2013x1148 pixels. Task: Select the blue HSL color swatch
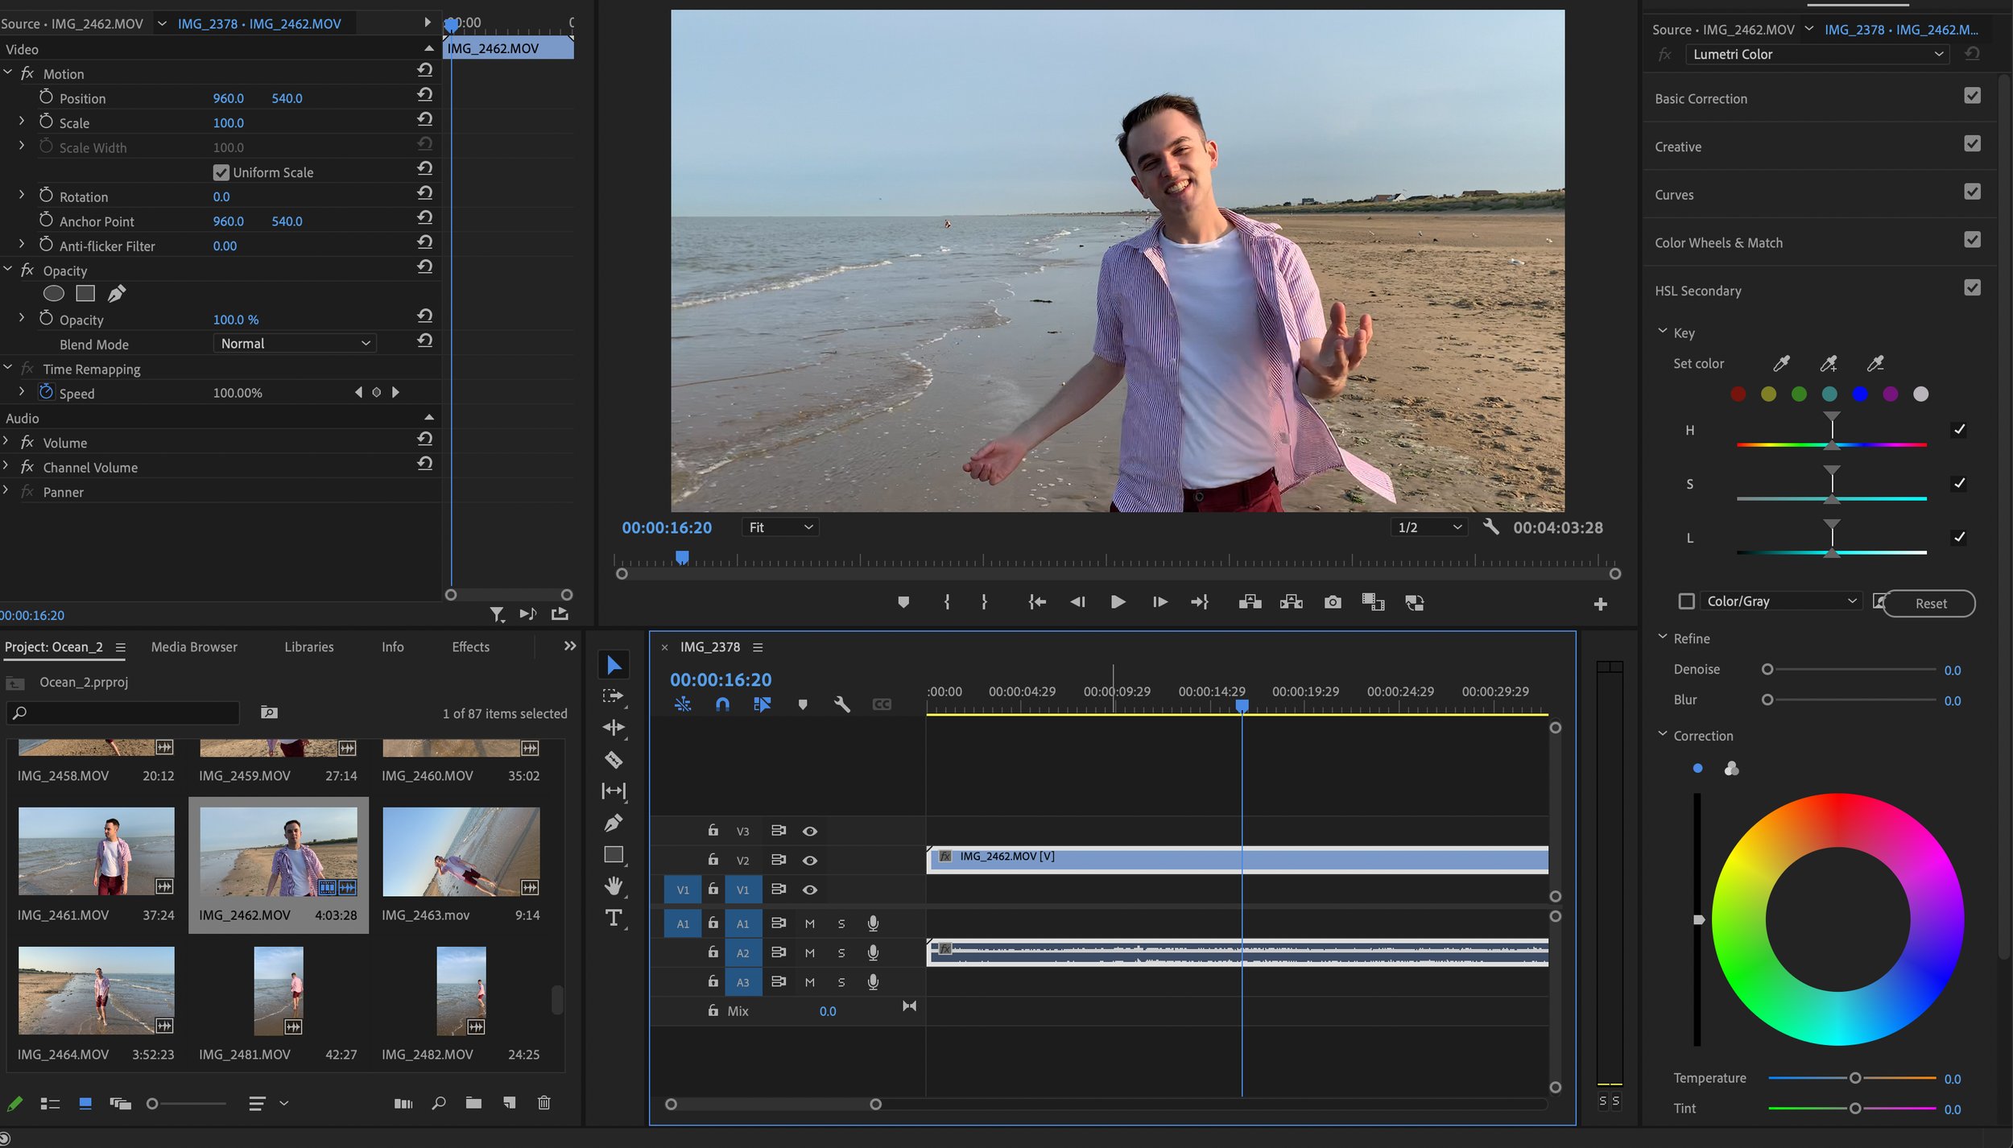pyautogui.click(x=1859, y=394)
